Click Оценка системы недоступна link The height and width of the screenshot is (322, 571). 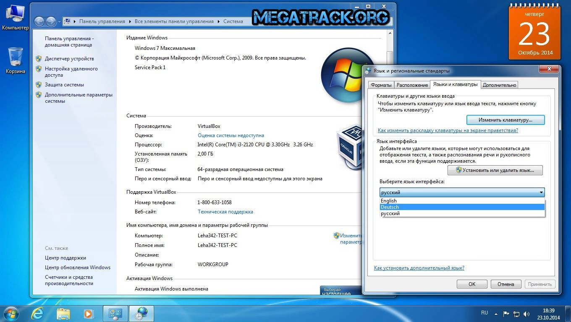(230, 135)
